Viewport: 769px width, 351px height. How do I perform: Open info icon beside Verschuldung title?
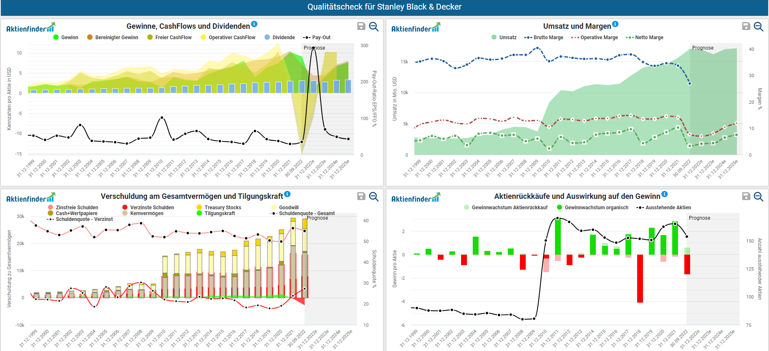tap(287, 194)
